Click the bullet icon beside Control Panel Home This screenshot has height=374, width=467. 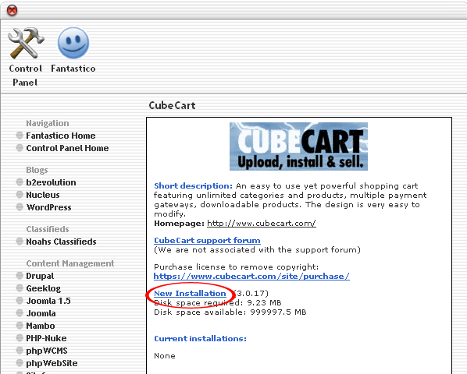tap(20, 148)
